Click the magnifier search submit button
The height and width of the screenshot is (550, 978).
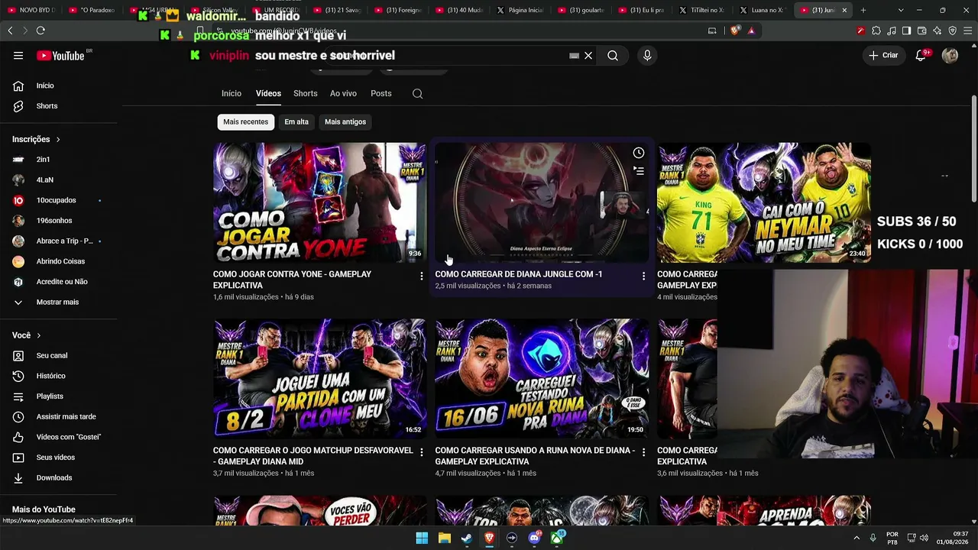[x=613, y=55]
